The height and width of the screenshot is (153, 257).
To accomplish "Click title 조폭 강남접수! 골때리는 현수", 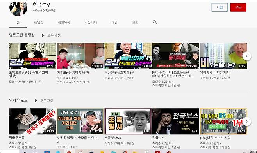I will (77, 140).
